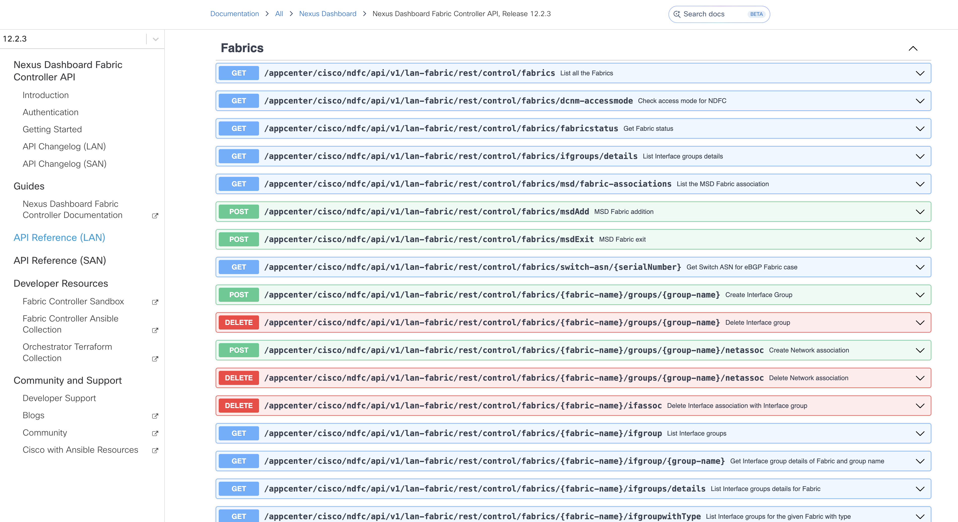Image resolution: width=958 pixels, height=522 pixels.
Task: Click the {fabric-name}/ifgroups/details endpoint path
Action: (x=485, y=488)
